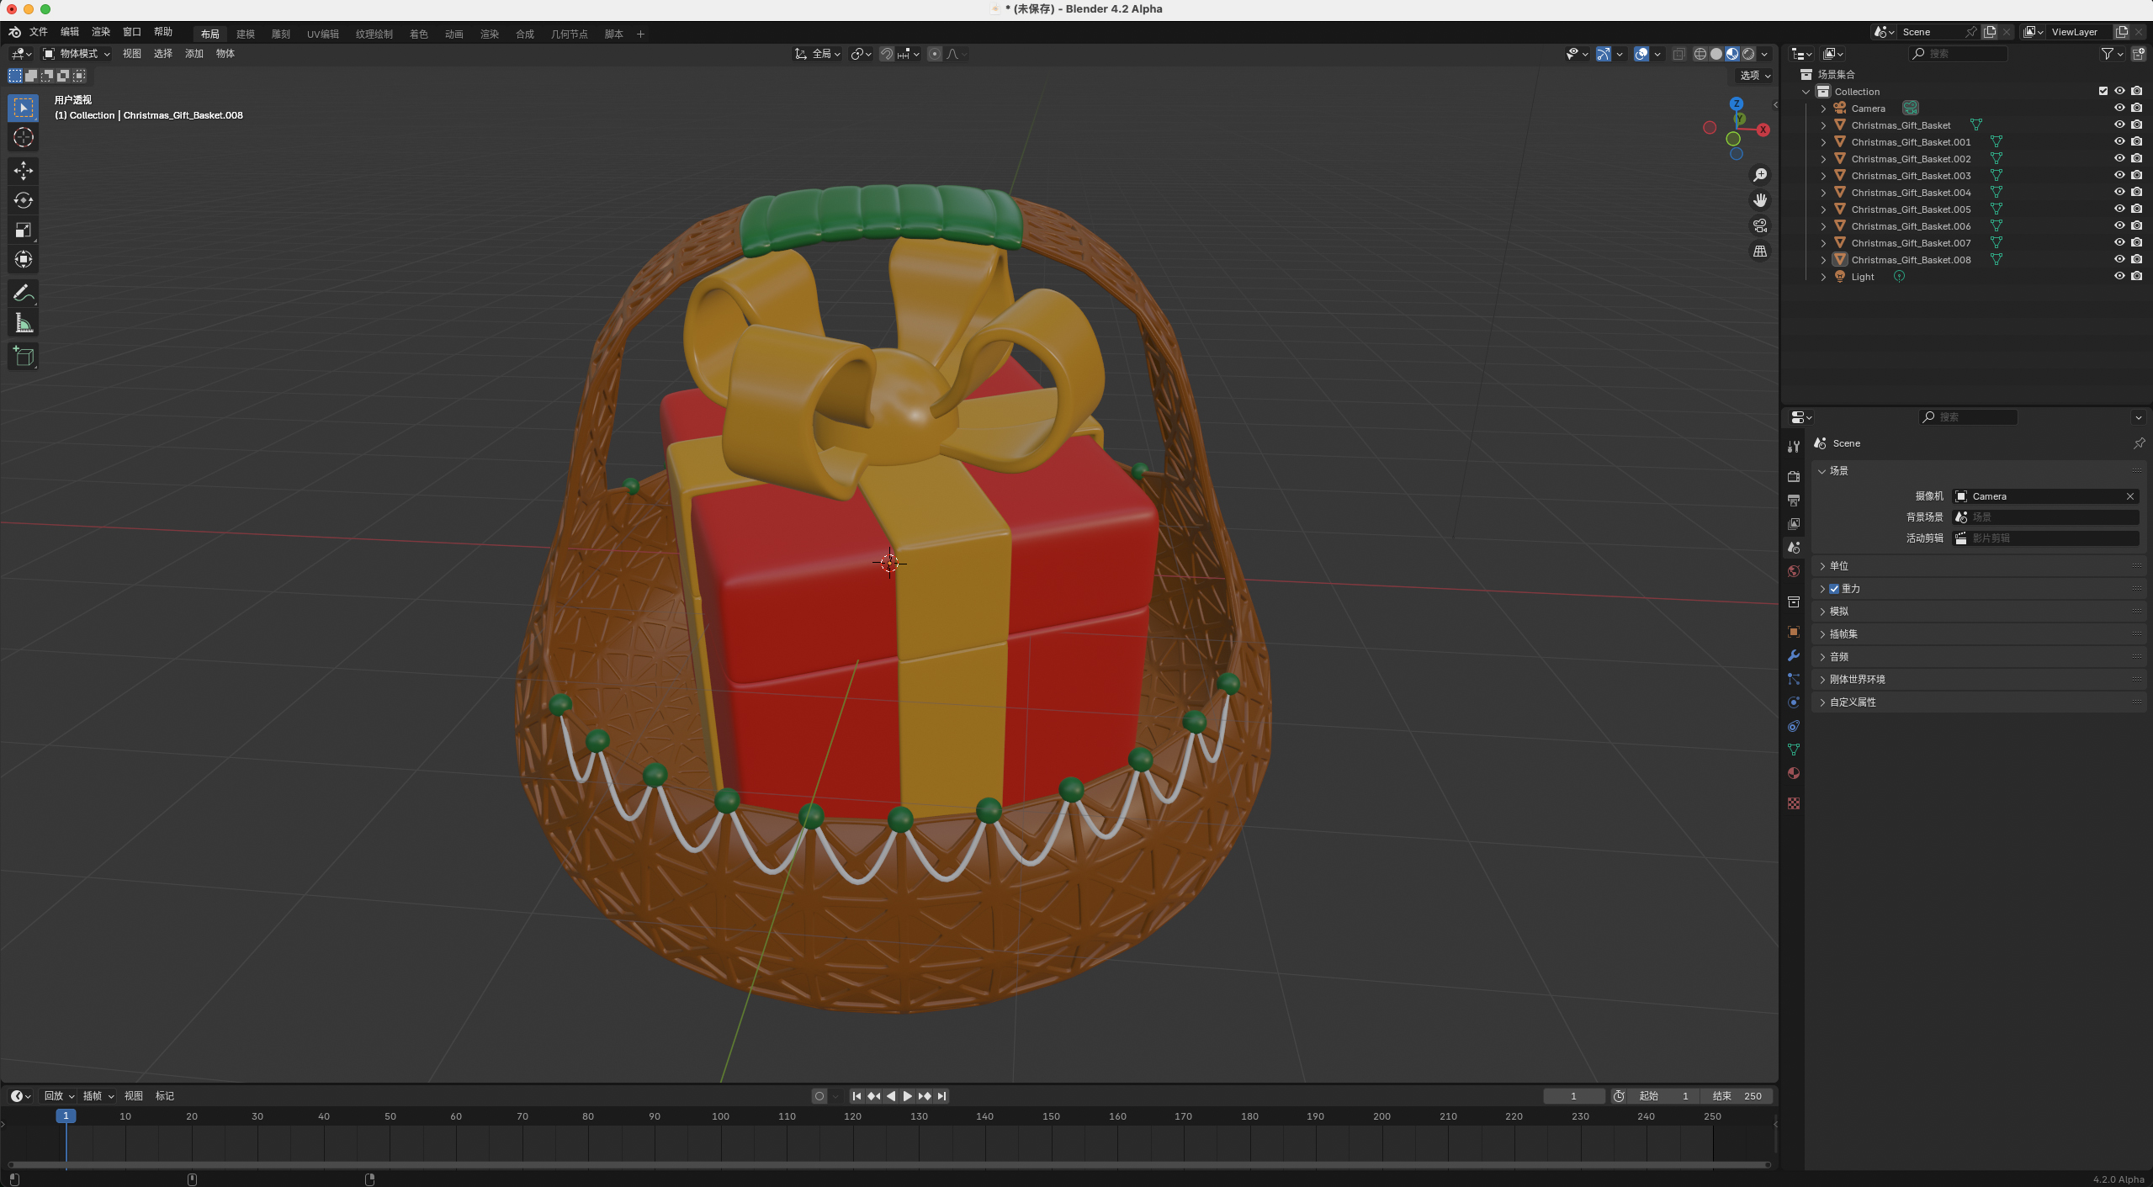Select the Transform tool
Image resolution: width=2153 pixels, height=1187 pixels.
click(x=23, y=259)
